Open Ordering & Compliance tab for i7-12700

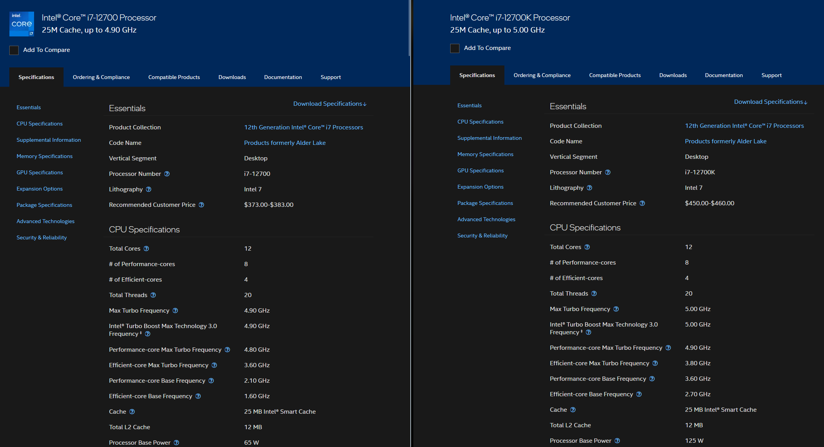(101, 77)
